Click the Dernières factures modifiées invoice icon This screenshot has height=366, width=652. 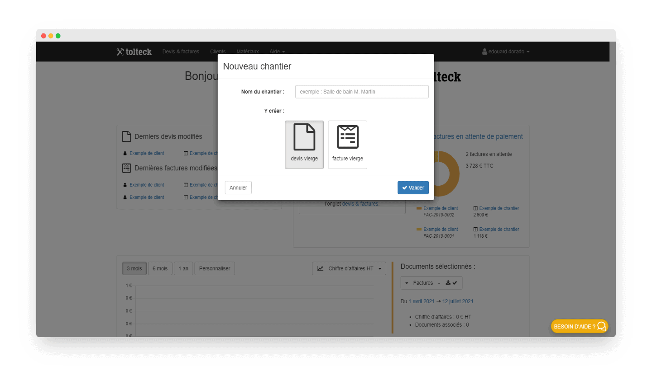(126, 168)
